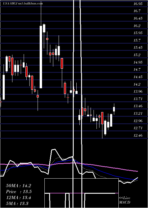The image size is (148, 208).
Task: Select the 14.2 price axis label
Action: click(x=137, y=84)
